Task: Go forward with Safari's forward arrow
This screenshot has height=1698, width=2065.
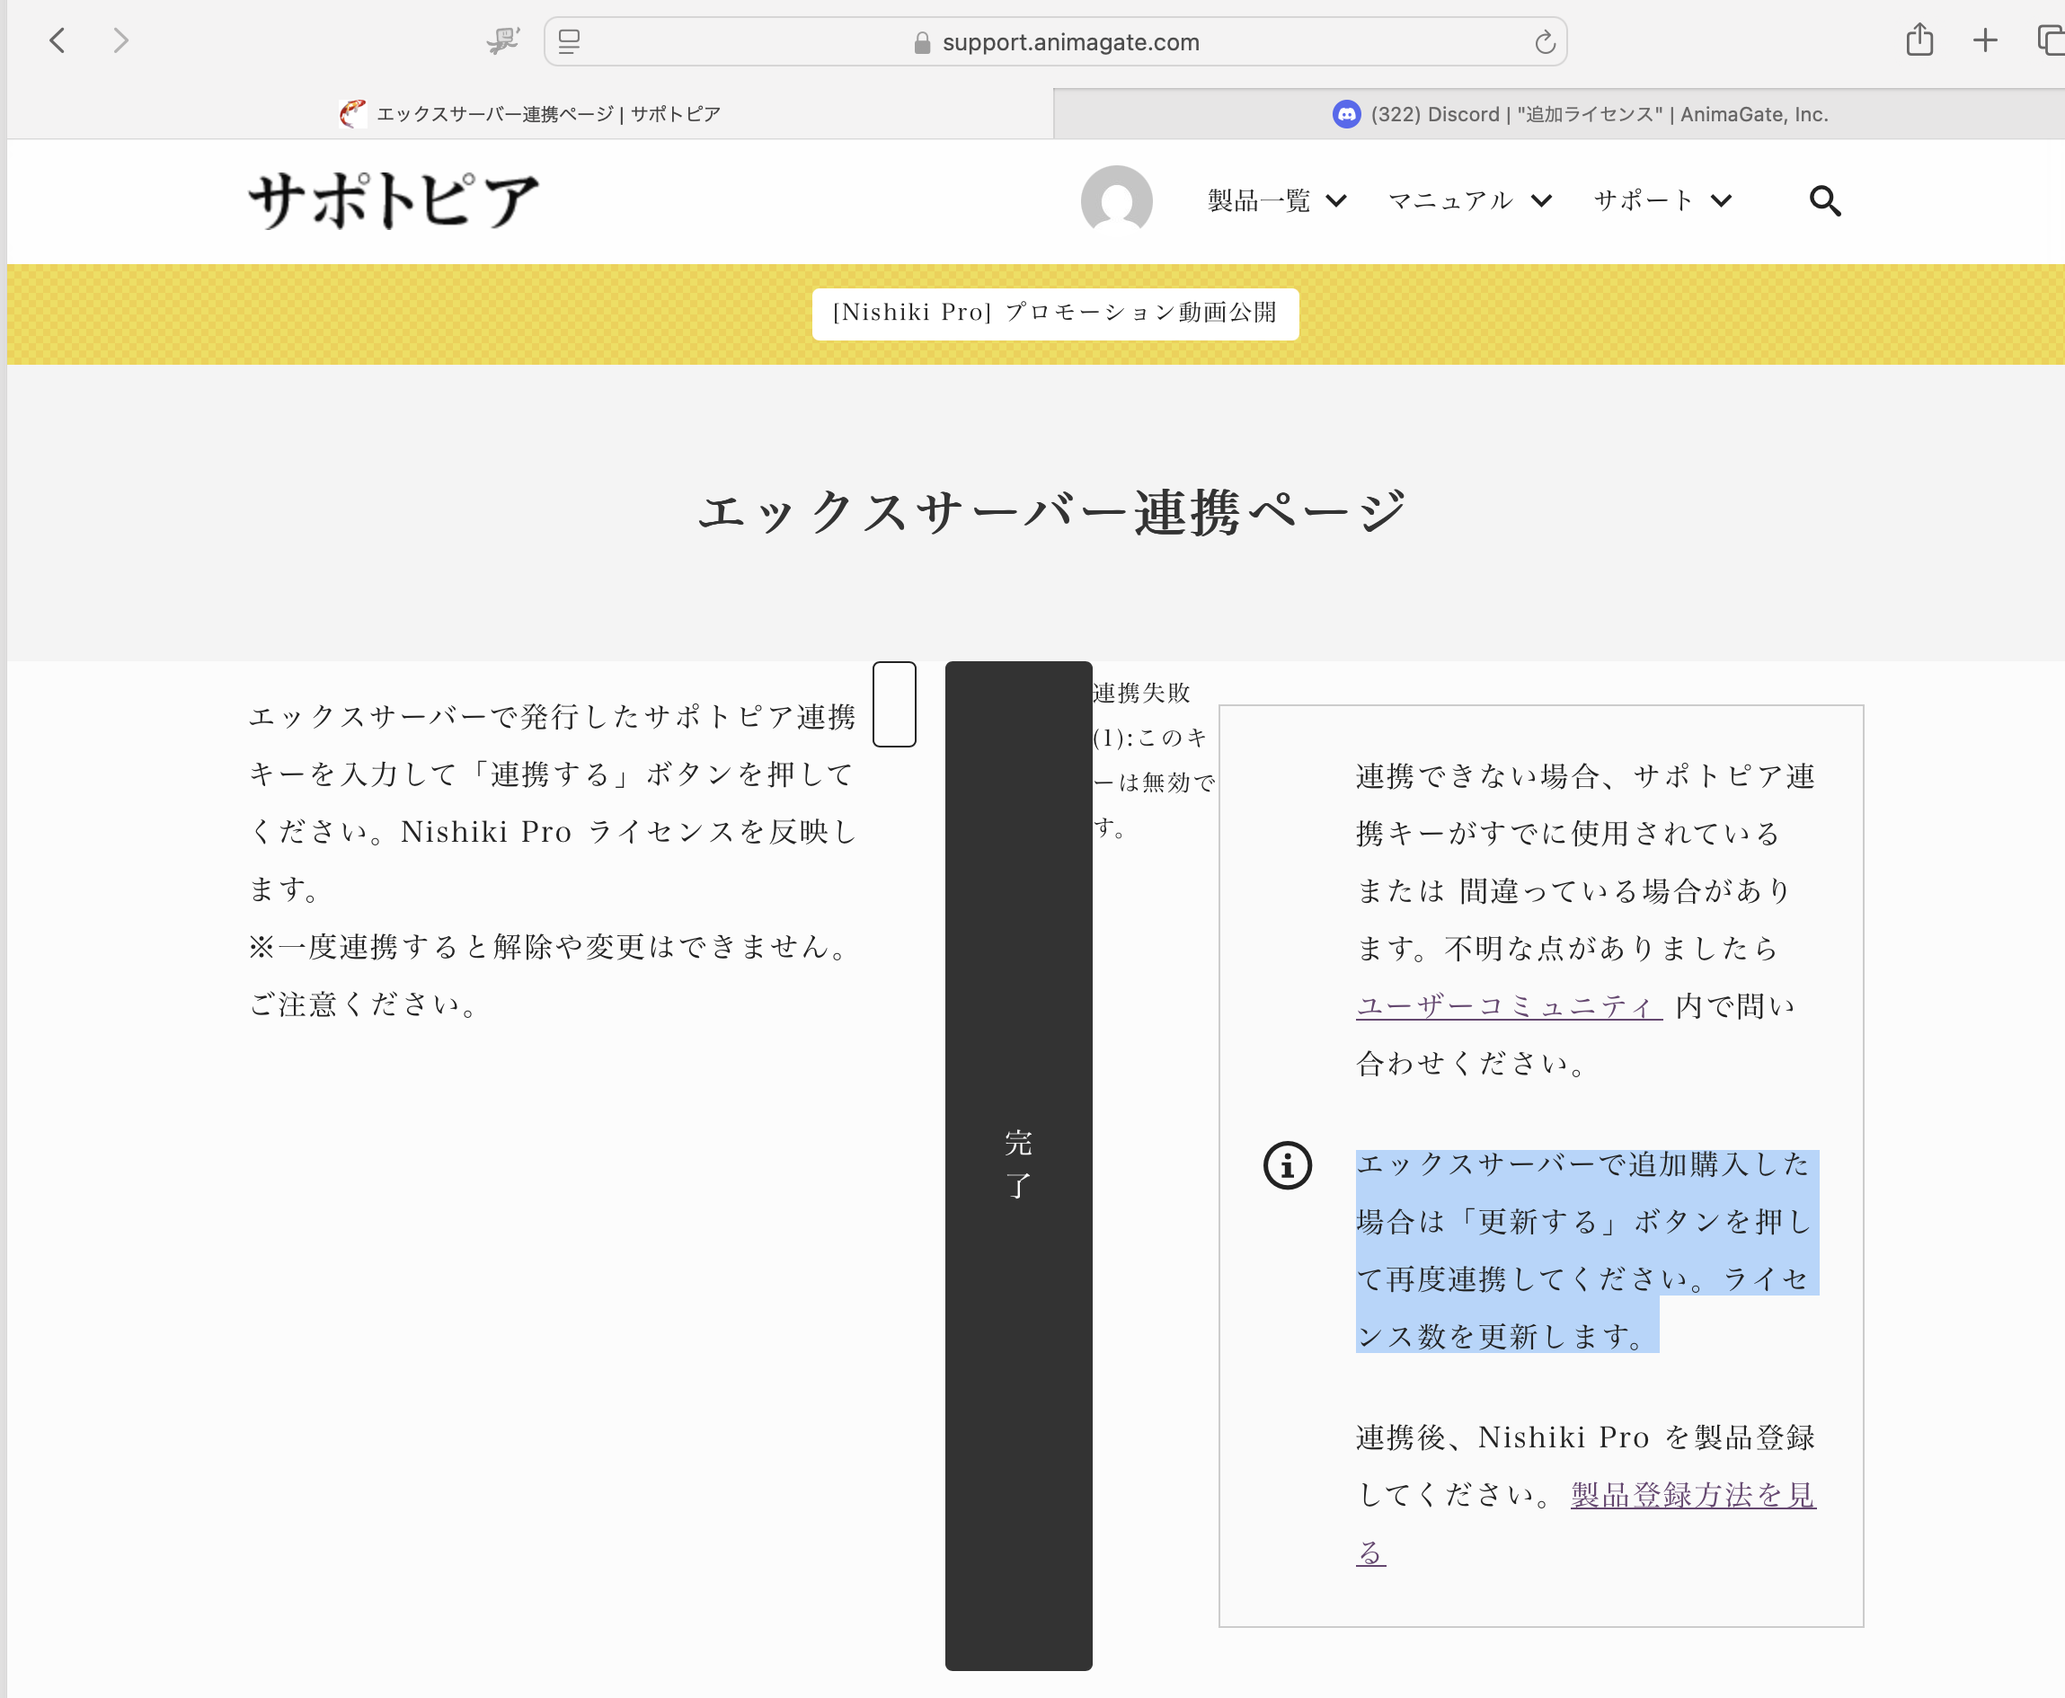Action: [x=120, y=41]
